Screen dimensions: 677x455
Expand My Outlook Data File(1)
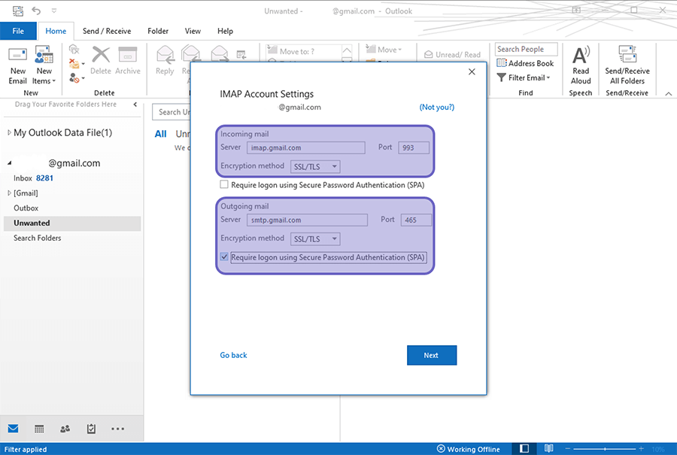(x=9, y=132)
